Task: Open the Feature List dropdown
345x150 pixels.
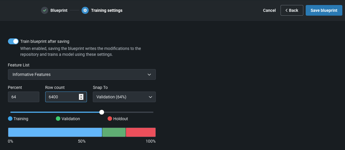Action: (x=82, y=74)
